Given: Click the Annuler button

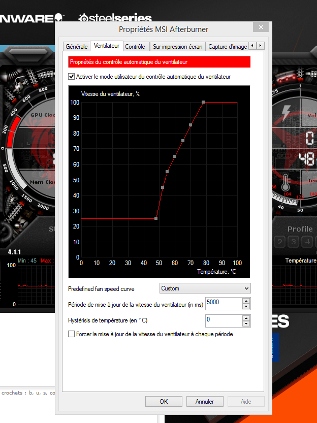Looking at the screenshot, I should click(x=205, y=401).
